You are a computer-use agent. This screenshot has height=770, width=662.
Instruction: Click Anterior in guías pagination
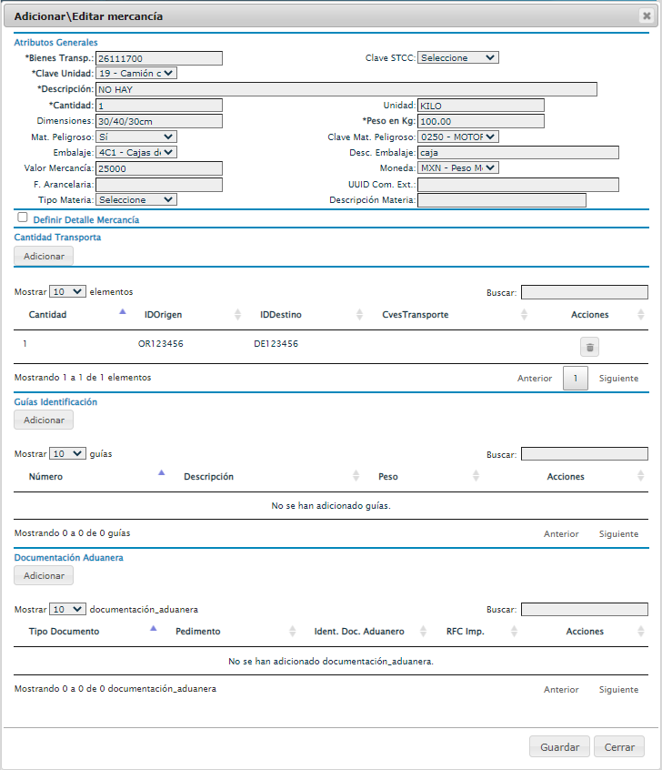pos(561,533)
